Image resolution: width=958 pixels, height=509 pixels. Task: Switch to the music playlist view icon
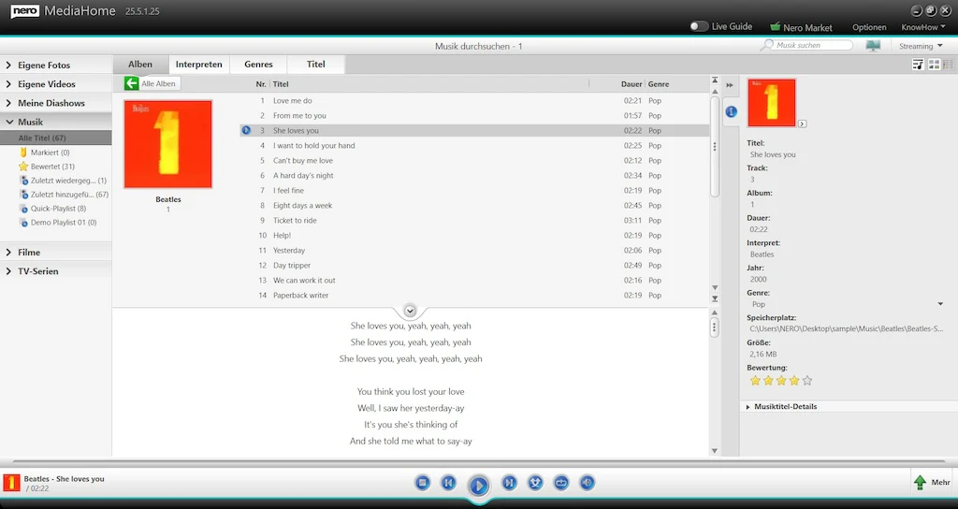pos(918,65)
